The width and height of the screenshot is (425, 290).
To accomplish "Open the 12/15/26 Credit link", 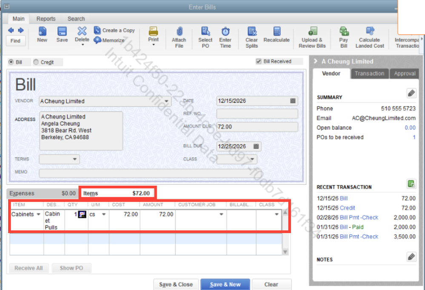I will click(x=347, y=208).
